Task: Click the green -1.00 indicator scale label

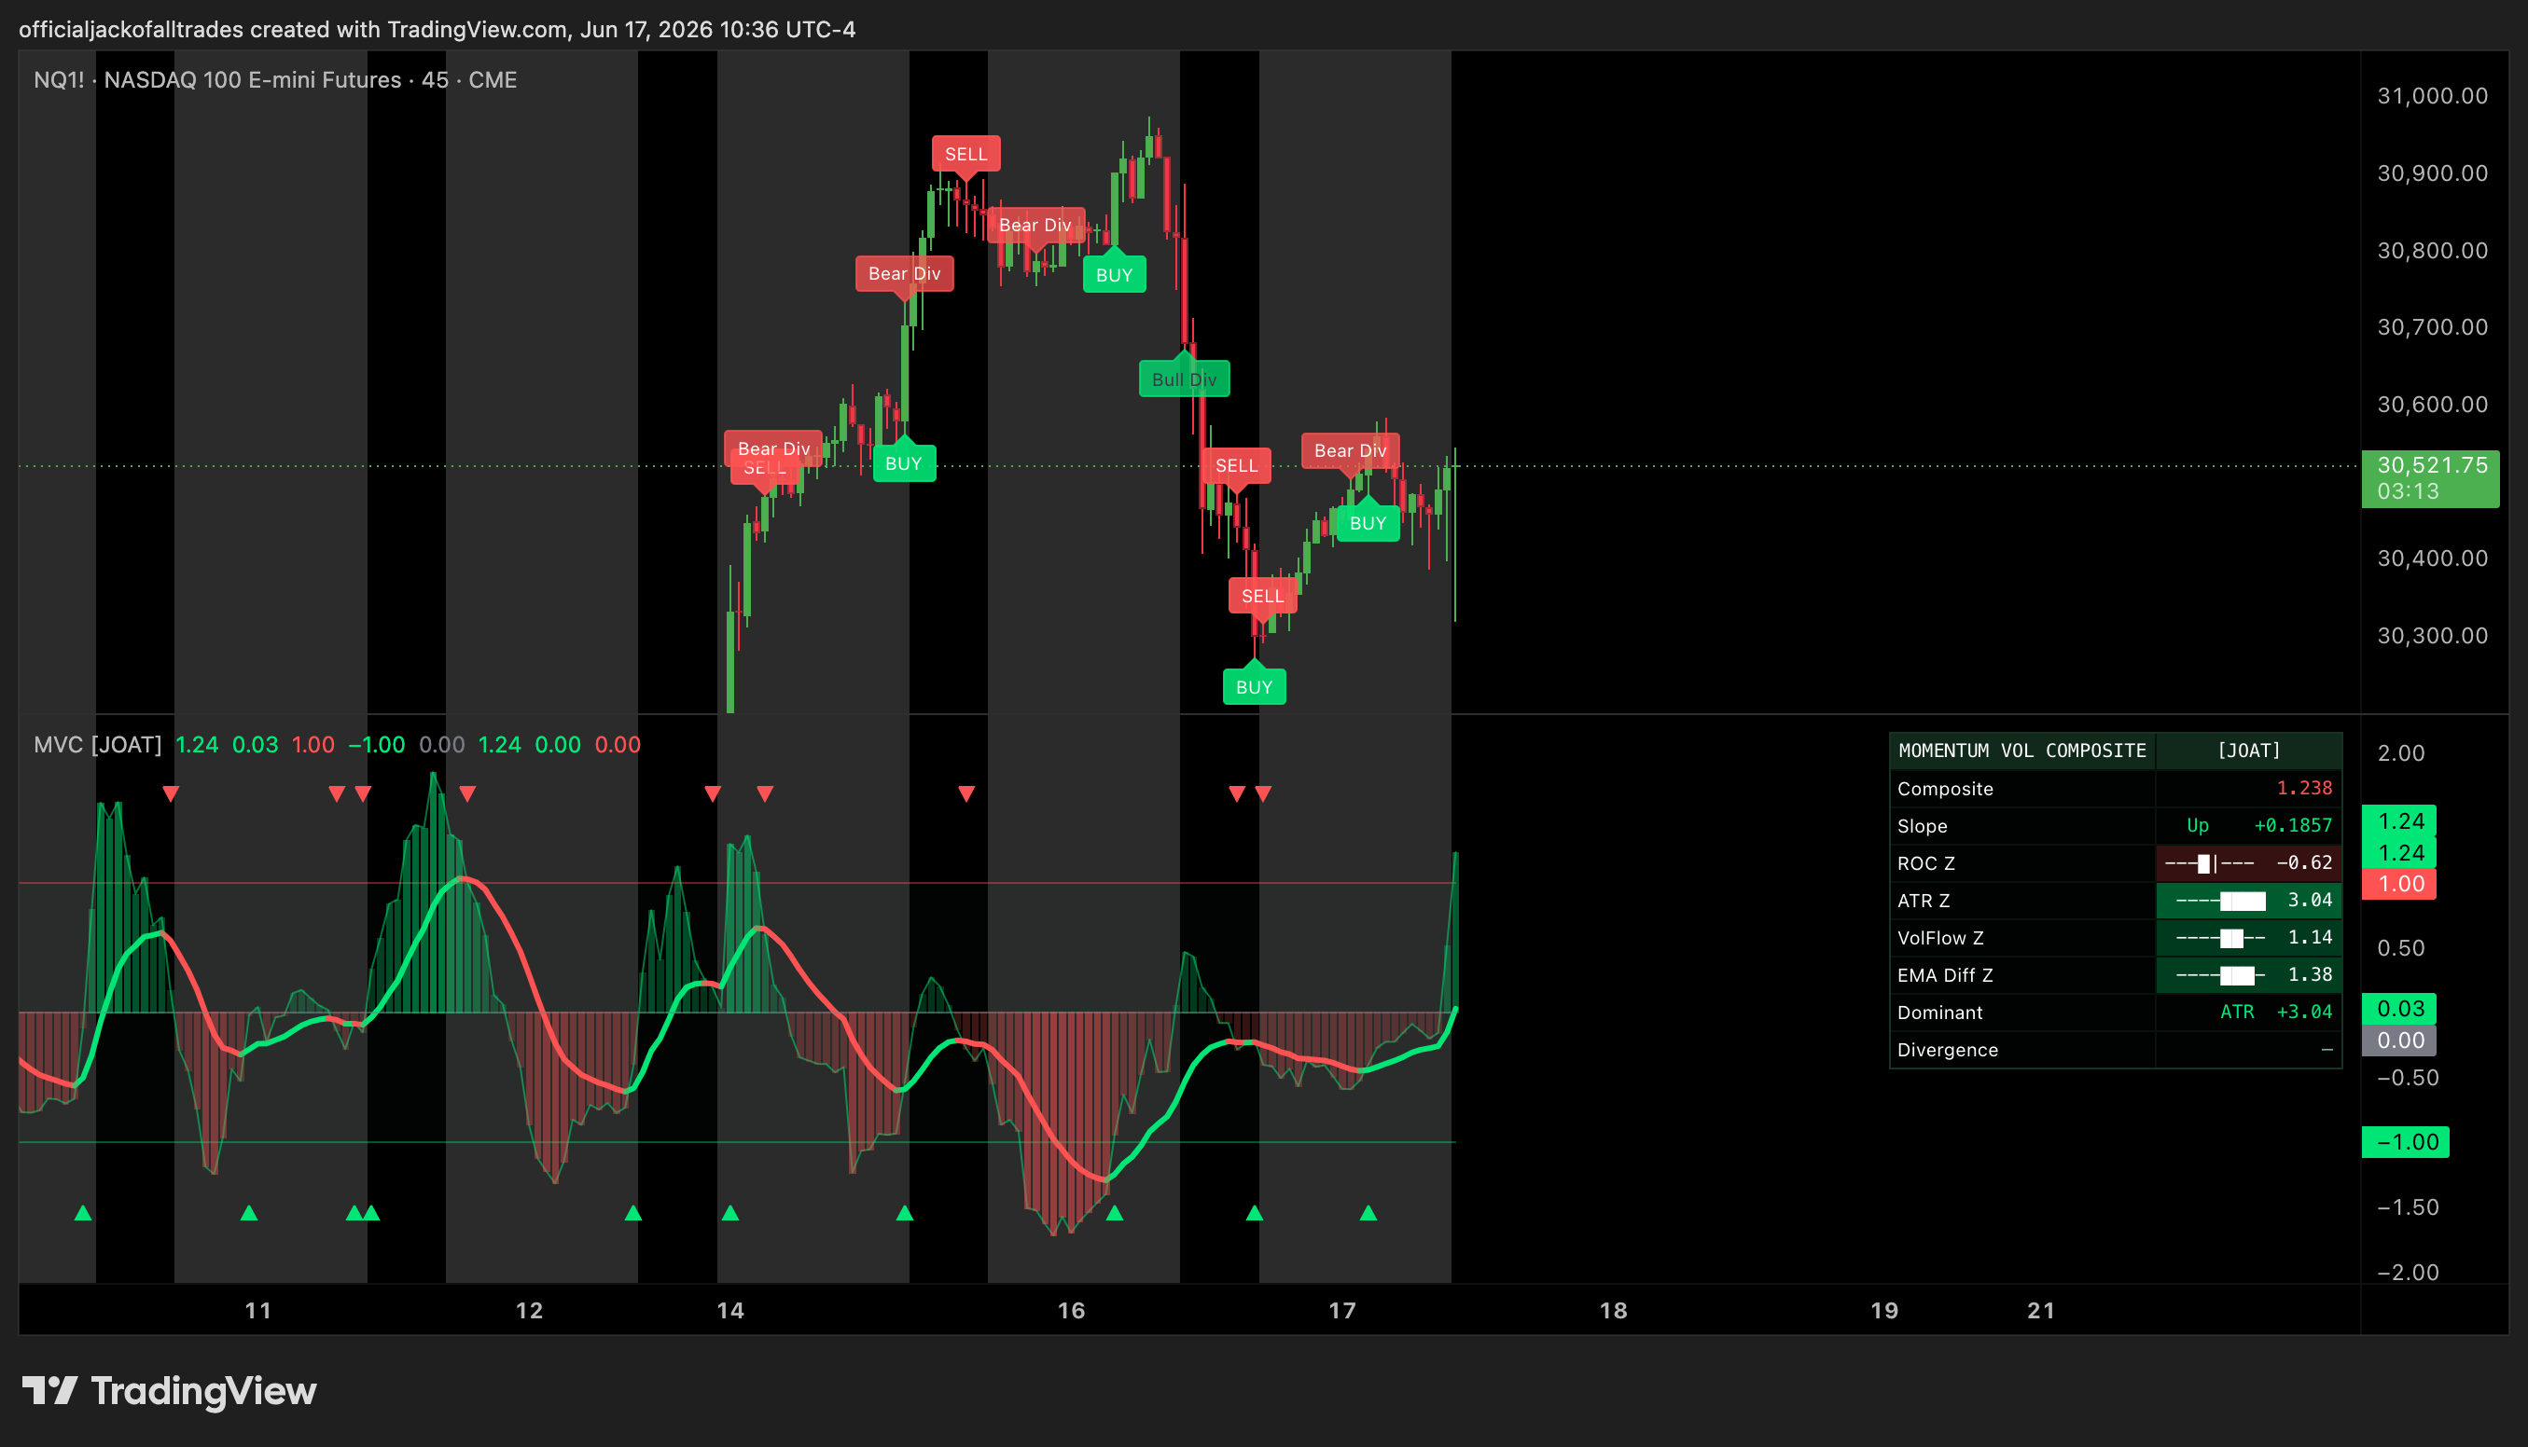Action: [2405, 1142]
